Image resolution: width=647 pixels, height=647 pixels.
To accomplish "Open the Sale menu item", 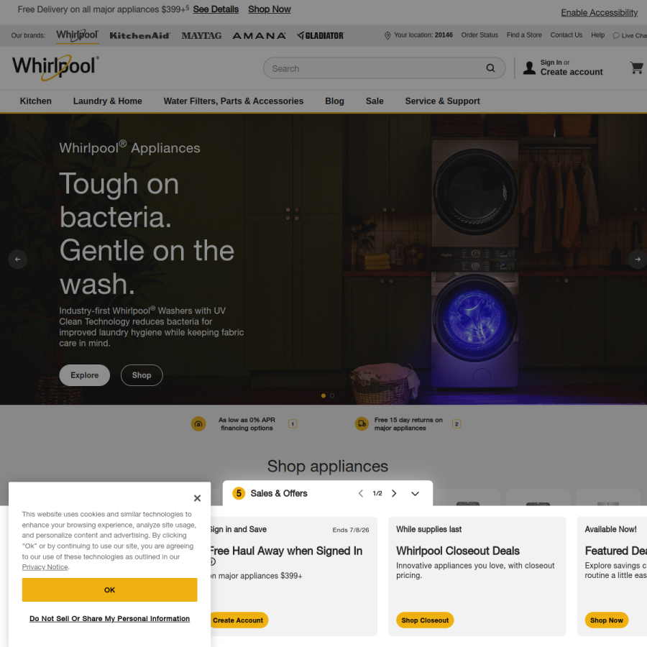I will [x=375, y=101].
